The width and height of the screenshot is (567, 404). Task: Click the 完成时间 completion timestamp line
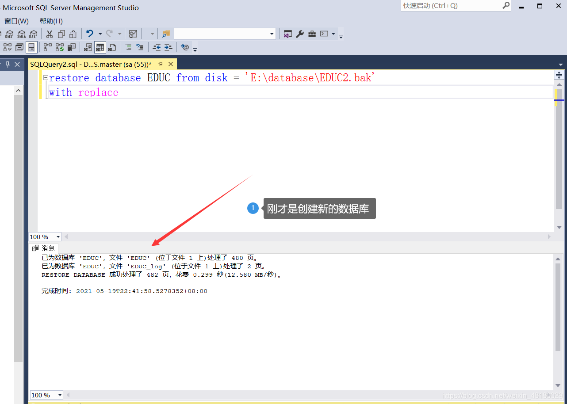tap(124, 291)
